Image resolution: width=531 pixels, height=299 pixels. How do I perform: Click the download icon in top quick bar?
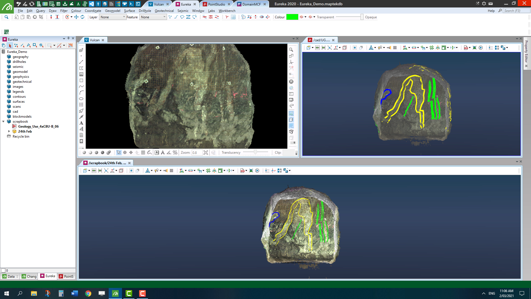coord(65,4)
